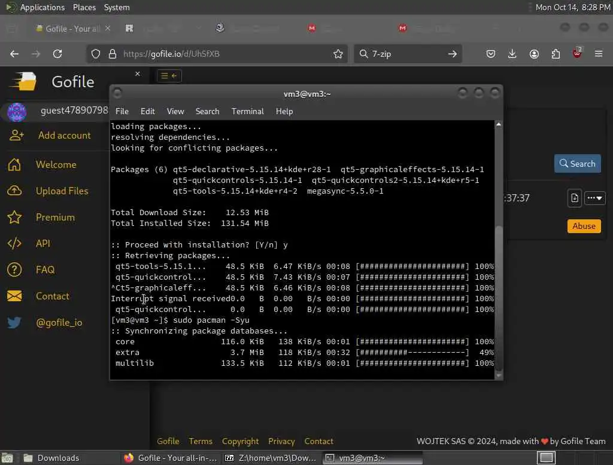This screenshot has width=613, height=465.
Task: Click terminal scrollbar up arrow
Action: pos(499,124)
